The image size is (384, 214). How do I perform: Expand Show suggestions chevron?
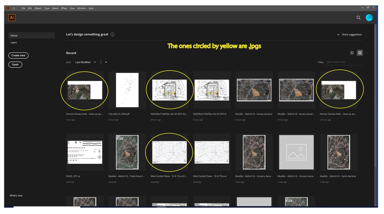(x=338, y=35)
